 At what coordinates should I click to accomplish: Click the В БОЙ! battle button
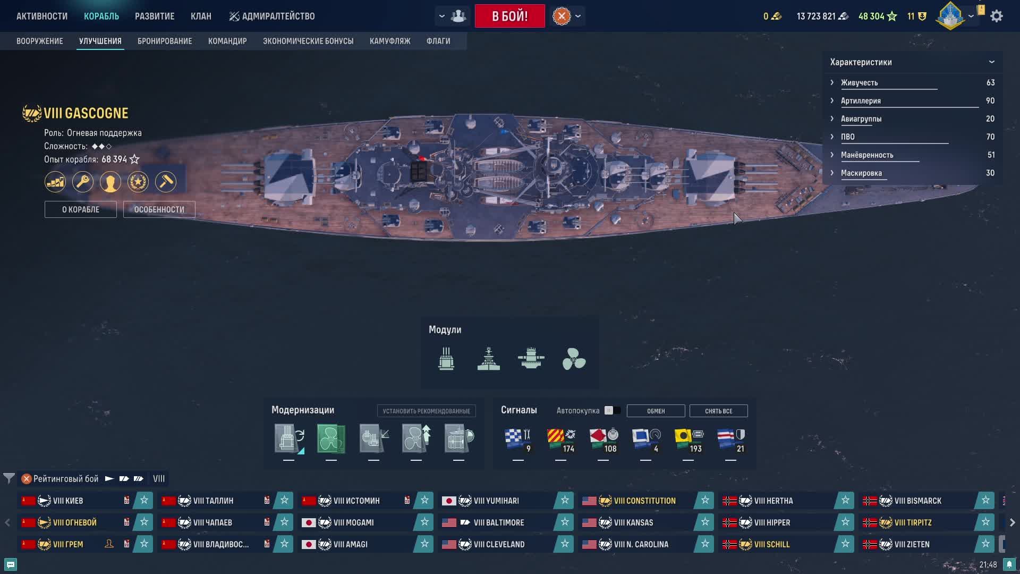click(509, 16)
